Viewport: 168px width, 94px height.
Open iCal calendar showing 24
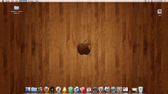click(89, 89)
